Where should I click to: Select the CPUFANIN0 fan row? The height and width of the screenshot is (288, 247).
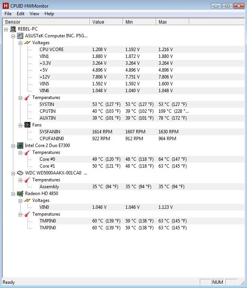pyautogui.click(x=142, y=139)
